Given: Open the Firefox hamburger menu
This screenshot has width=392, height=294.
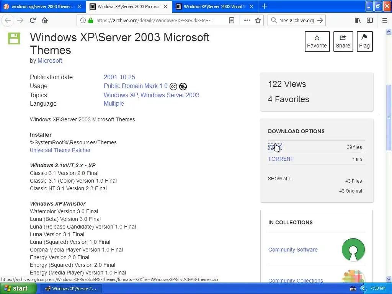Looking at the screenshot, I should click(x=385, y=20).
